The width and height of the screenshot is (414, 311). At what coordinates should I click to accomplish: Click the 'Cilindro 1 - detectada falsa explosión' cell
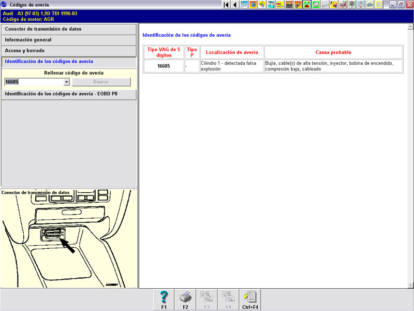232,66
